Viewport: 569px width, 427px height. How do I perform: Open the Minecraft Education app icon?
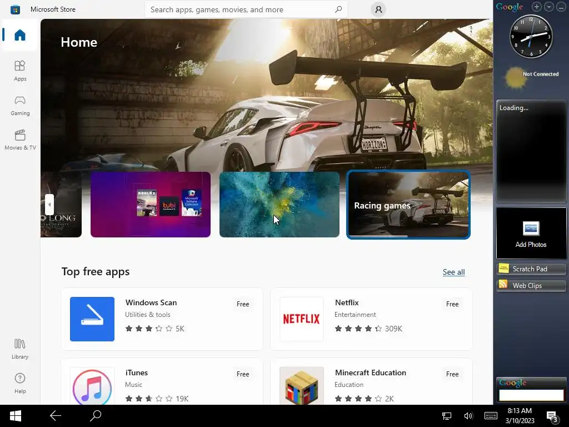pyautogui.click(x=302, y=386)
